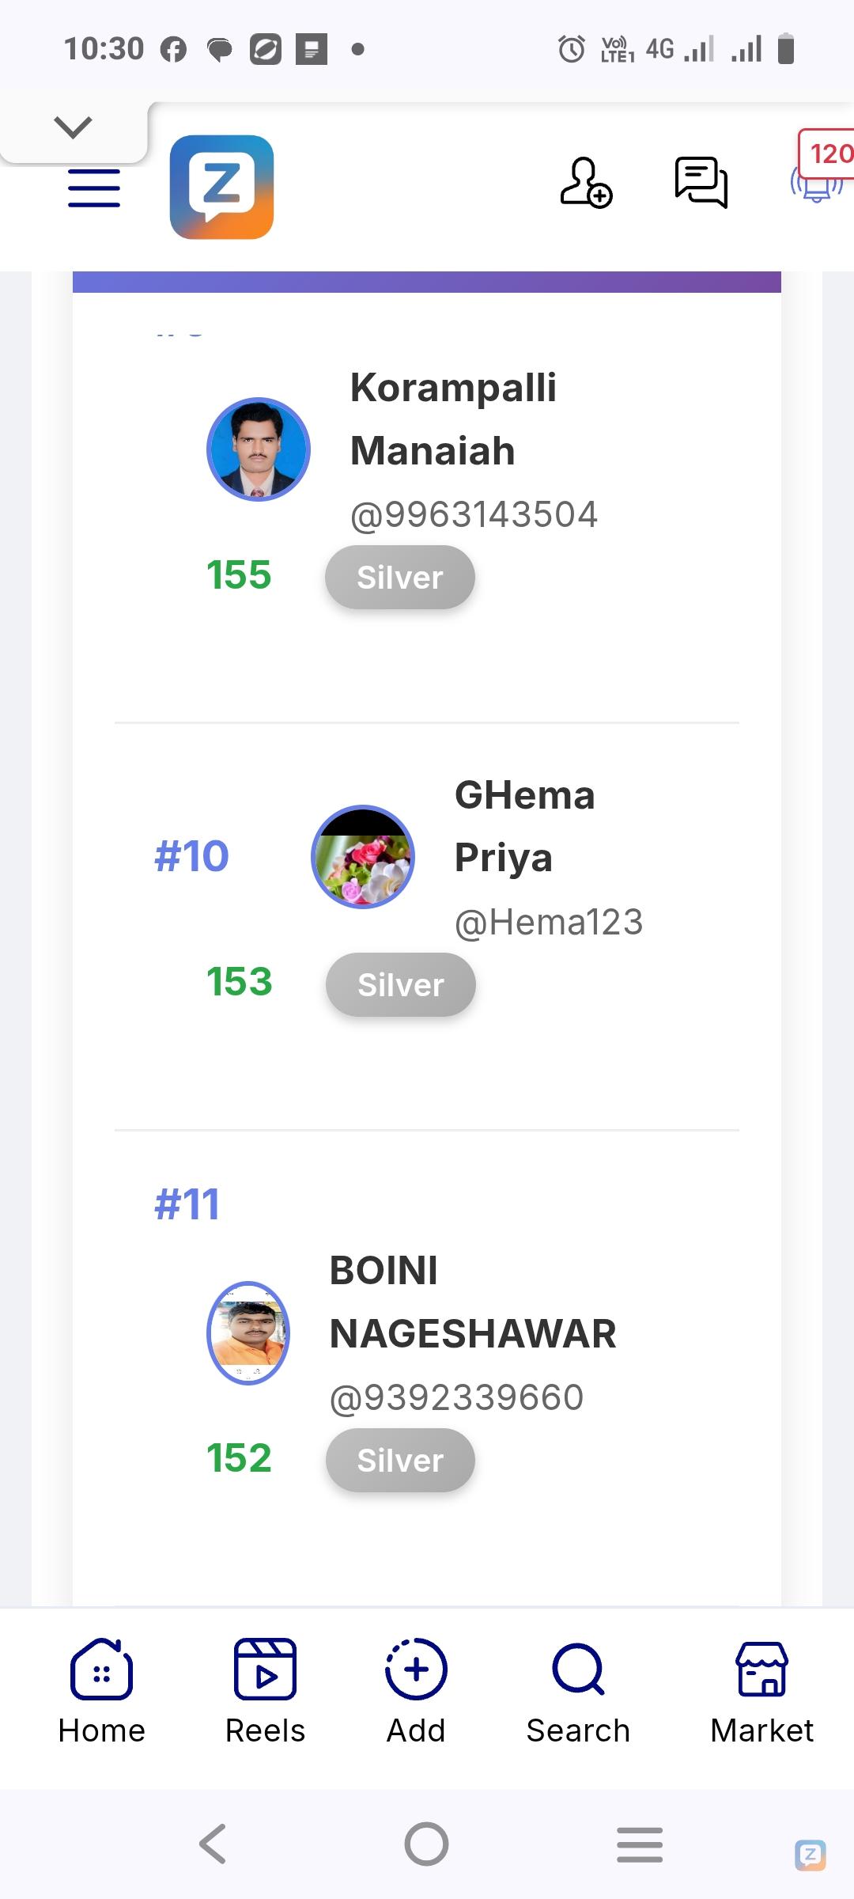
Task: Tap the Z app logo
Action: pos(221,187)
